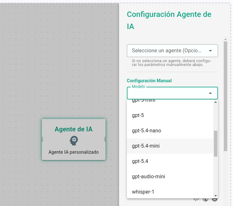Image resolution: width=233 pixels, height=206 pixels.
Task: Pick the gpt-5.4-mini model option
Action: pos(146,146)
